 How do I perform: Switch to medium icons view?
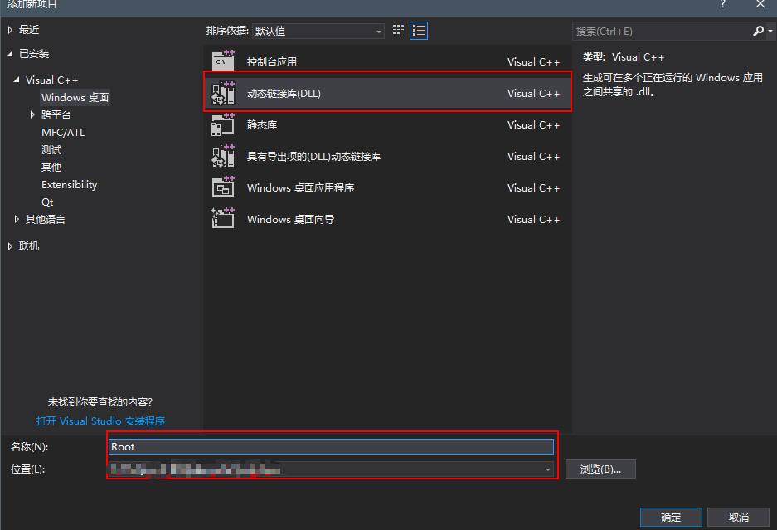click(397, 30)
